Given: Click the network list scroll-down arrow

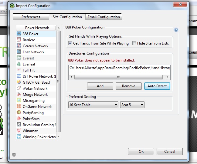Looking at the screenshot, I should [x=59, y=136].
